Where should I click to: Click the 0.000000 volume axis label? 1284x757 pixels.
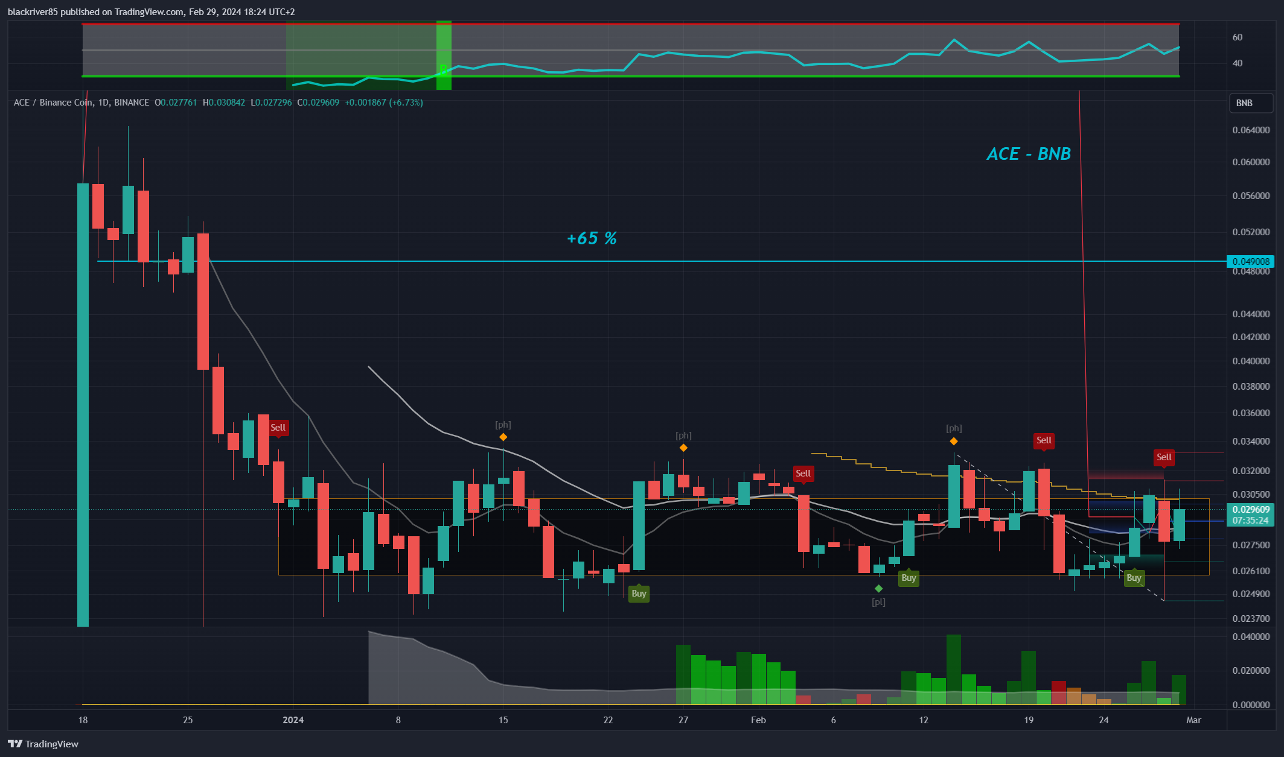pyautogui.click(x=1251, y=705)
